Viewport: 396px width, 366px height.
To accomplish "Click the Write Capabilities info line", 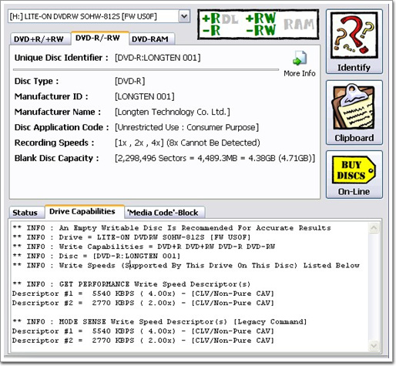I will [x=144, y=247].
